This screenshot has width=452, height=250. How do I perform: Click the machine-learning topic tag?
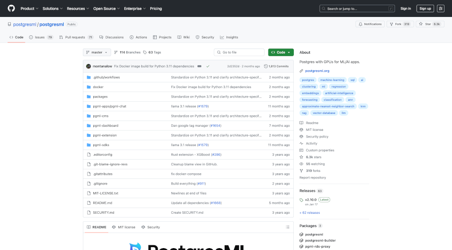click(x=332, y=80)
